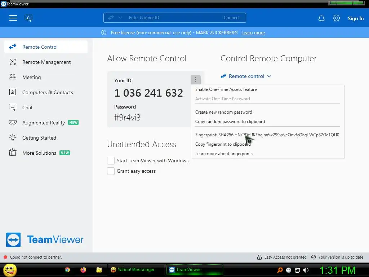This screenshot has height=277, width=369.
Task: Click the Meeting people icon
Action: (13, 77)
